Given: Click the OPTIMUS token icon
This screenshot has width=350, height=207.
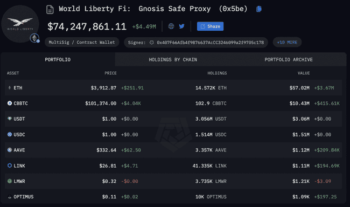Looking at the screenshot, I should [x=9, y=197].
